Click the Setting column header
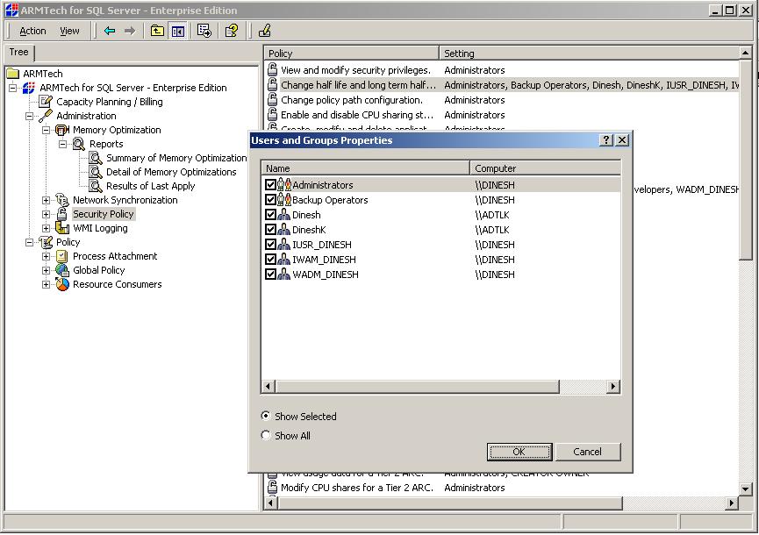This screenshot has width=759, height=535. (590, 53)
